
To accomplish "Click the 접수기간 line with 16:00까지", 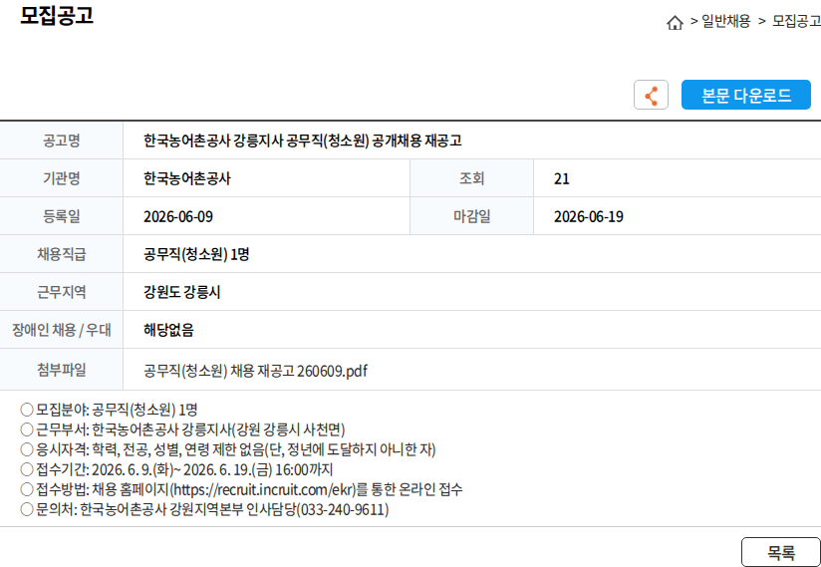I will point(176,469).
